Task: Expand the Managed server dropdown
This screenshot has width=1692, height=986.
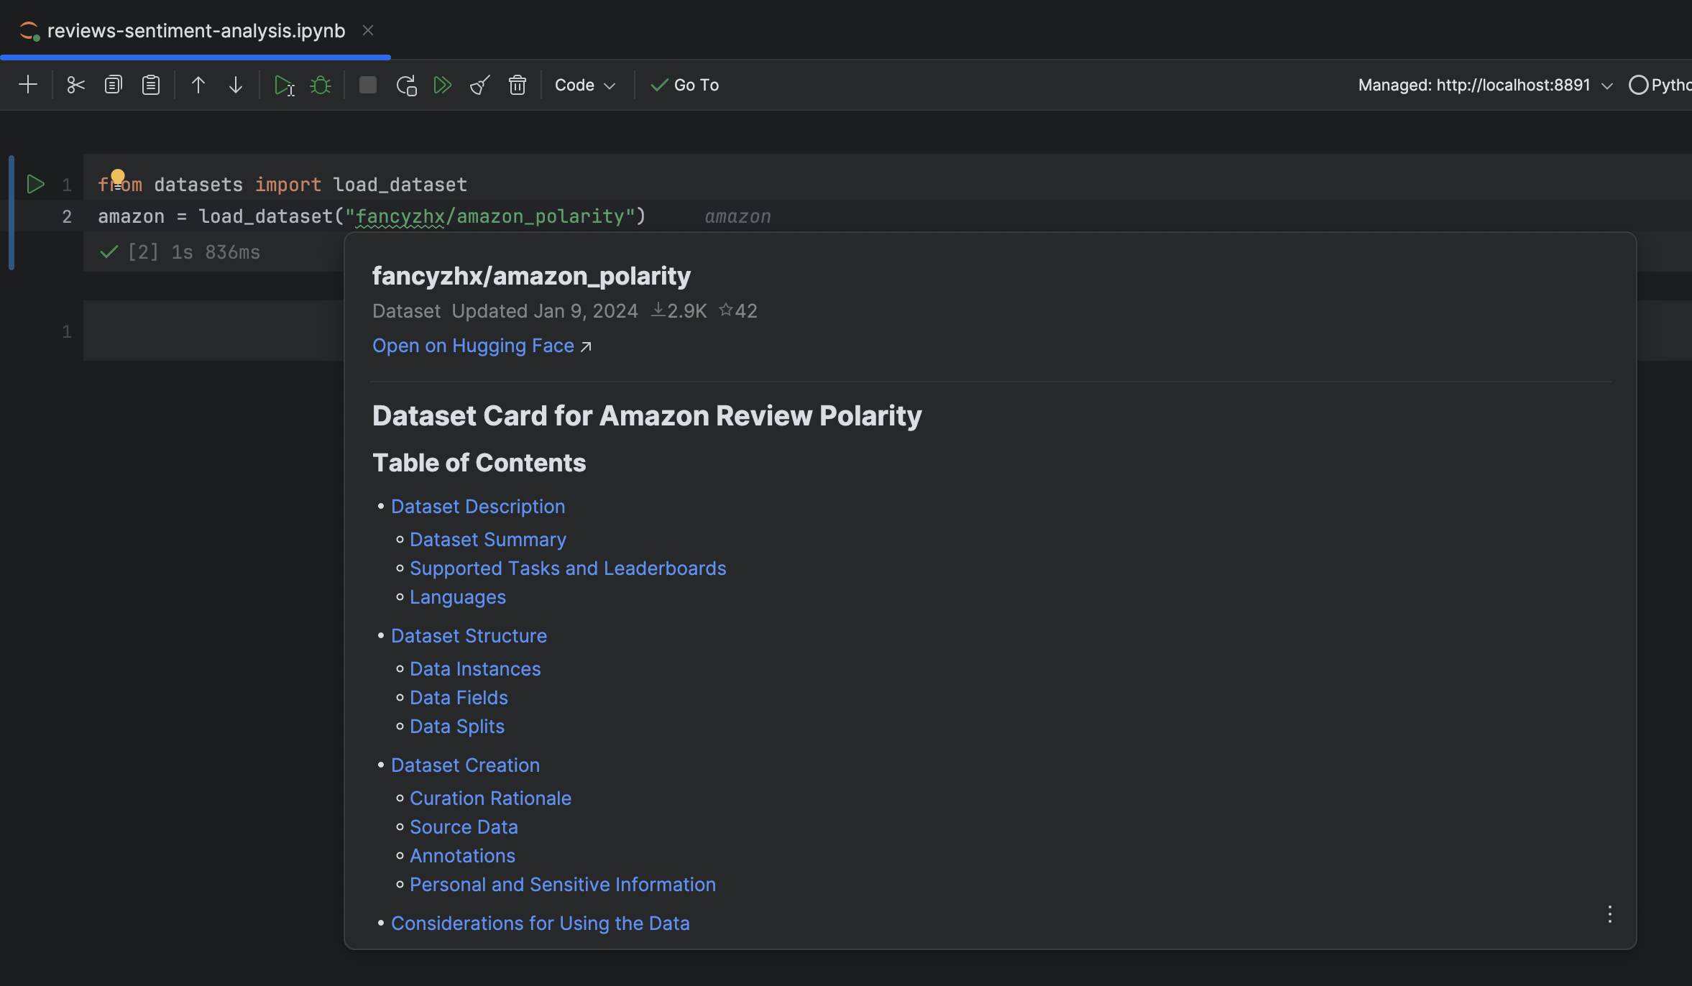Action: (x=1485, y=85)
